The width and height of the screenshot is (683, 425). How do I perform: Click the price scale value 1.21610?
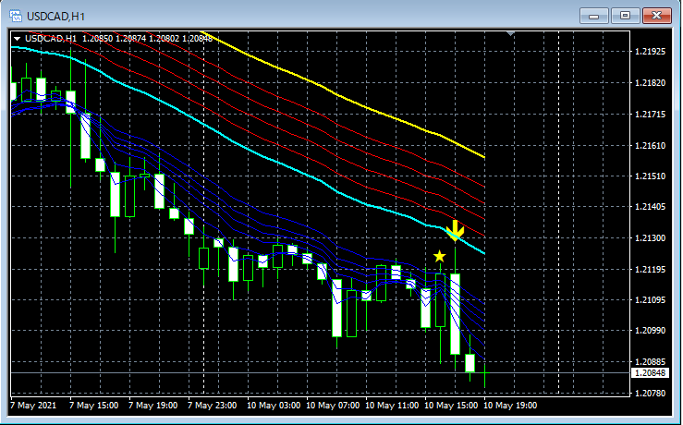pyautogui.click(x=651, y=145)
